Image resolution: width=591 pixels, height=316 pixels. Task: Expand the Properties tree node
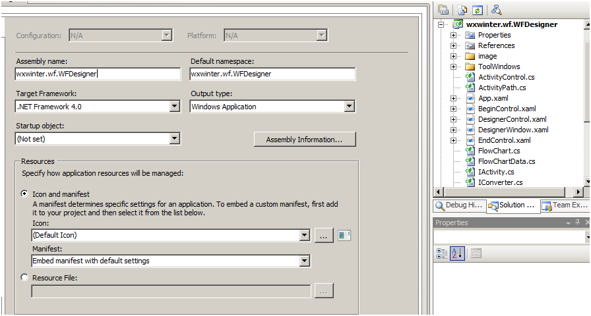[x=453, y=35]
